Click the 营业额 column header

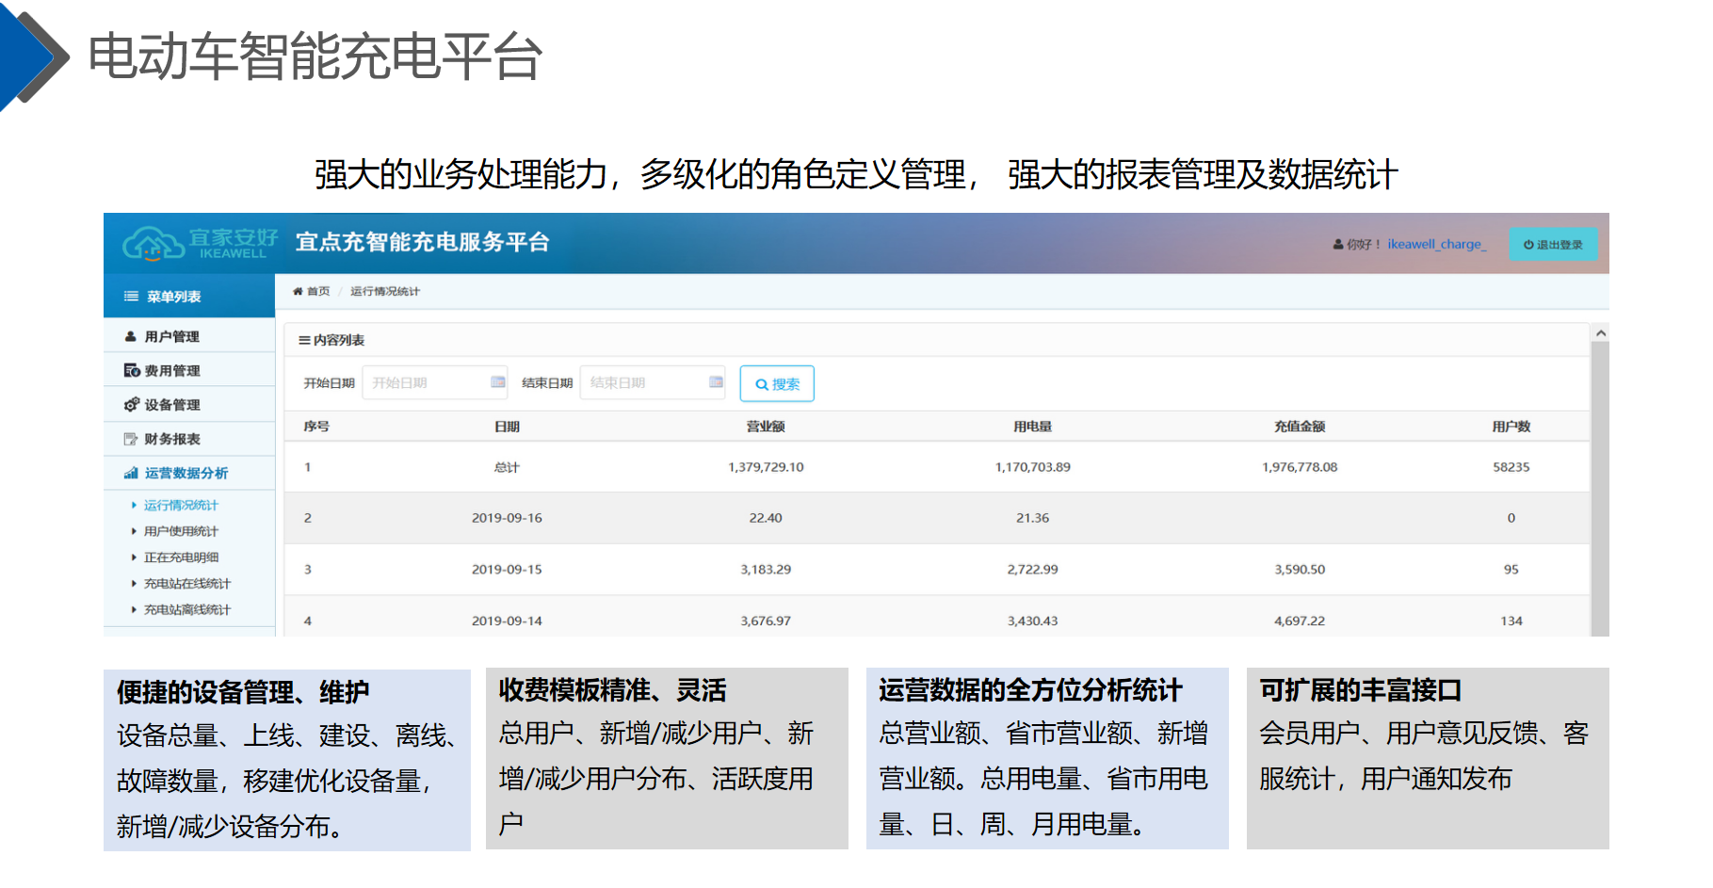pos(766,427)
